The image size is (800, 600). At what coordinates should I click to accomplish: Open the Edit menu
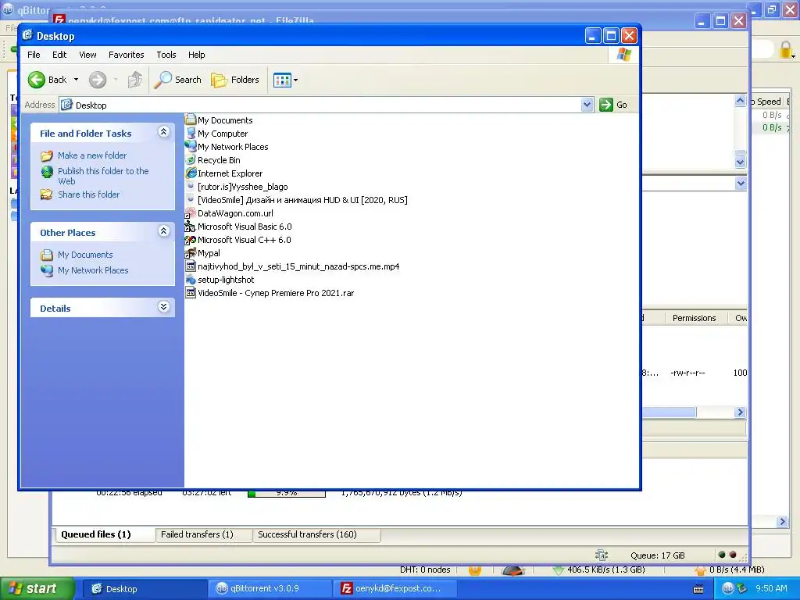(x=59, y=55)
